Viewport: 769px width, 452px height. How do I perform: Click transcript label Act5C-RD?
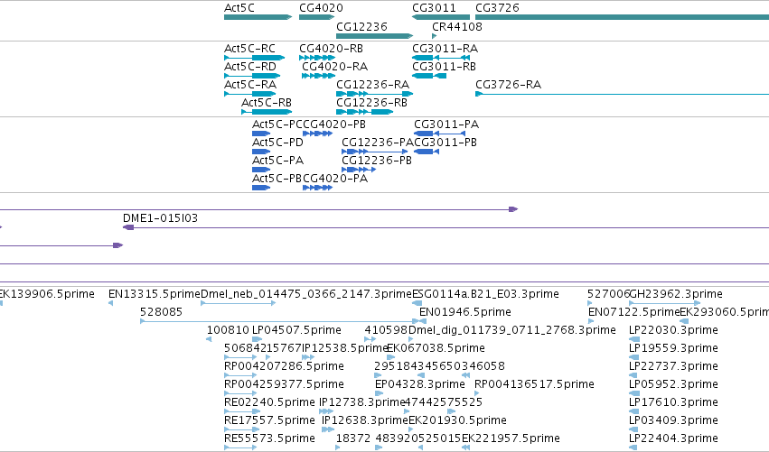(x=250, y=67)
